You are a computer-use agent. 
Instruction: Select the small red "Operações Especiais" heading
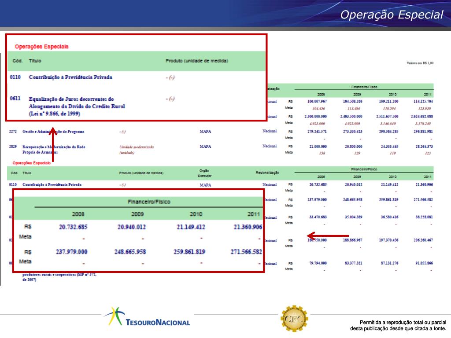click(31, 163)
